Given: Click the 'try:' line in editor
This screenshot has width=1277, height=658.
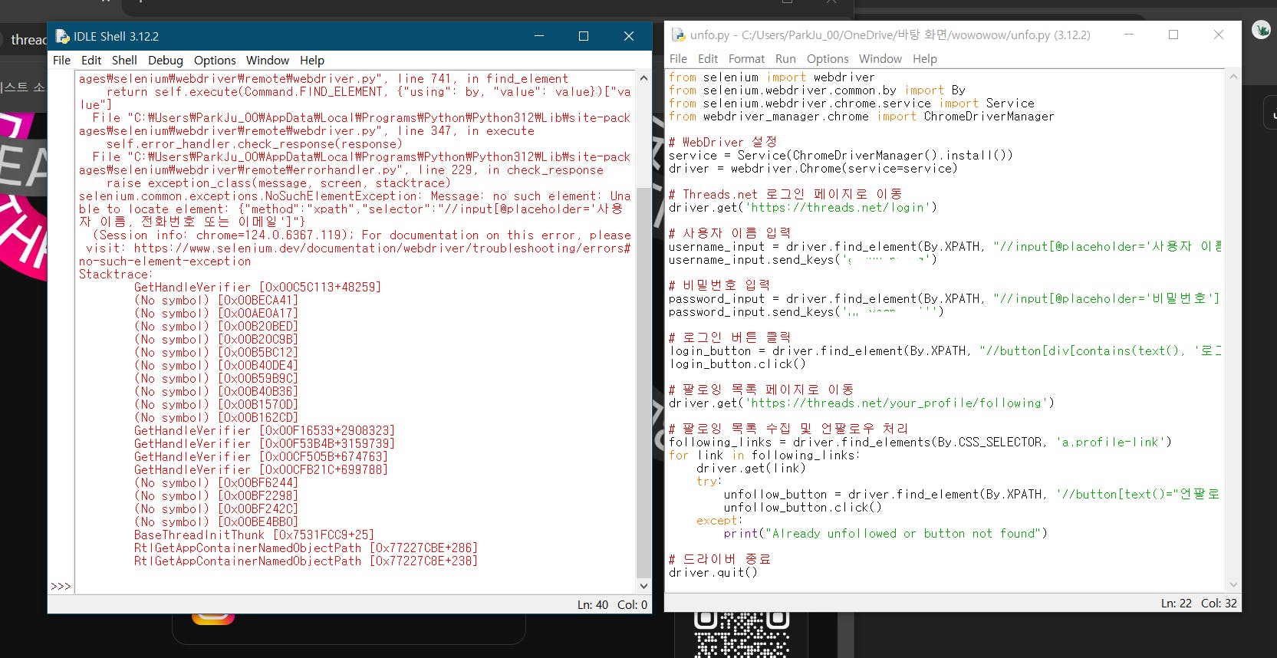Looking at the screenshot, I should pyautogui.click(x=709, y=482).
